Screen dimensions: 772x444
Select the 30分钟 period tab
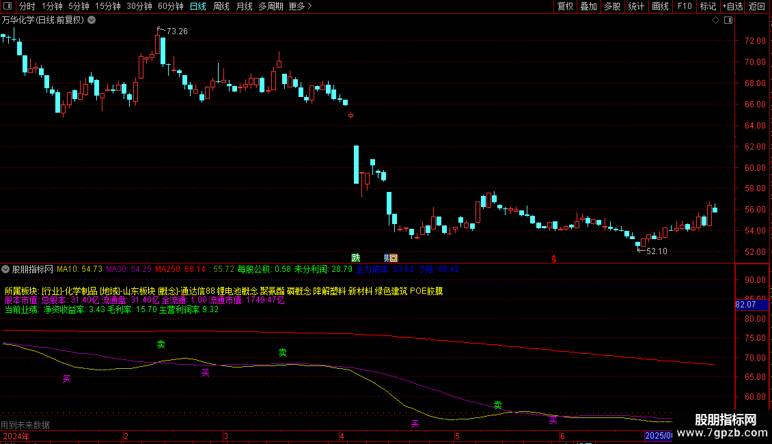point(139,6)
